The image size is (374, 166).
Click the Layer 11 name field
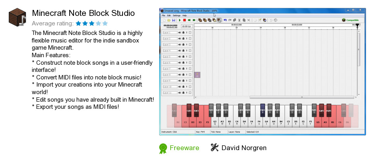170,93
